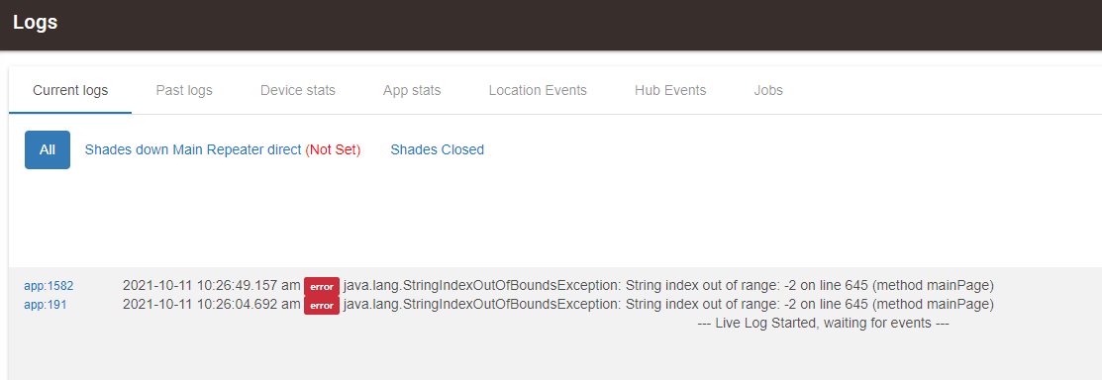Click the blue All filter button
Viewport: 1102px width, 380px height.
point(48,149)
